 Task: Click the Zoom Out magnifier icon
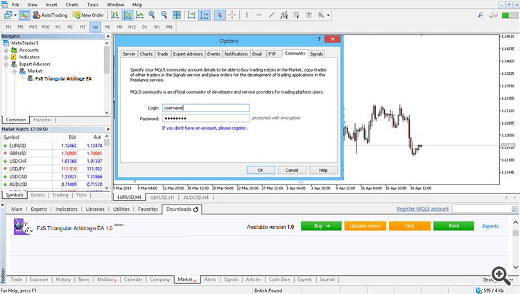point(164,15)
